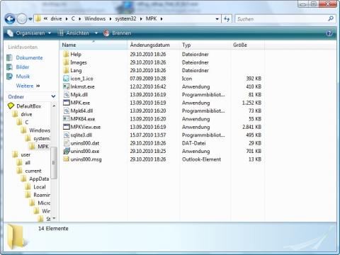The width and height of the screenshot is (340, 255).
Task: Open the Organisieren menu
Action: tap(30, 33)
